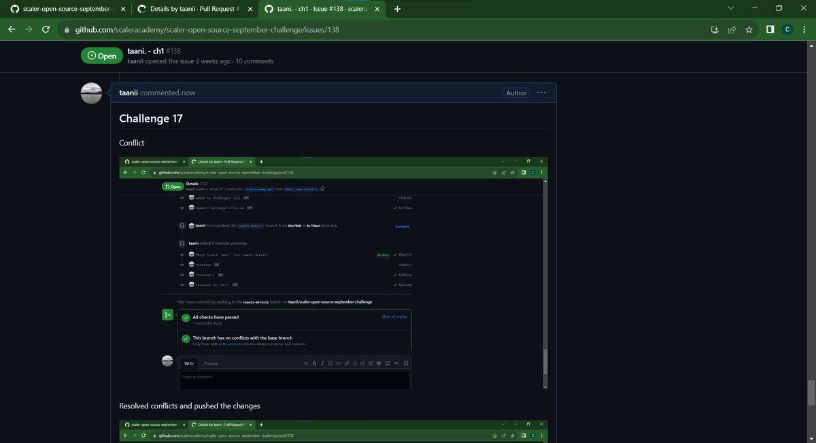The width and height of the screenshot is (816, 443).
Task: Click the green Open issue status badge
Action: coord(103,55)
